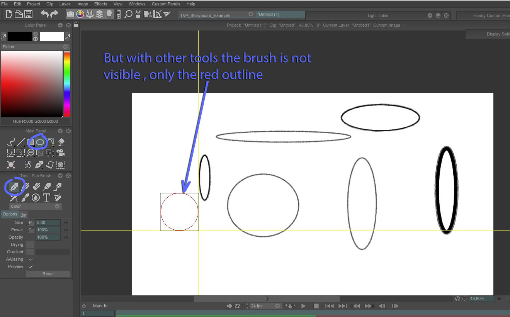The height and width of the screenshot is (317, 510).
Task: Click the zoom percentage field 48.80%
Action: (x=482, y=298)
